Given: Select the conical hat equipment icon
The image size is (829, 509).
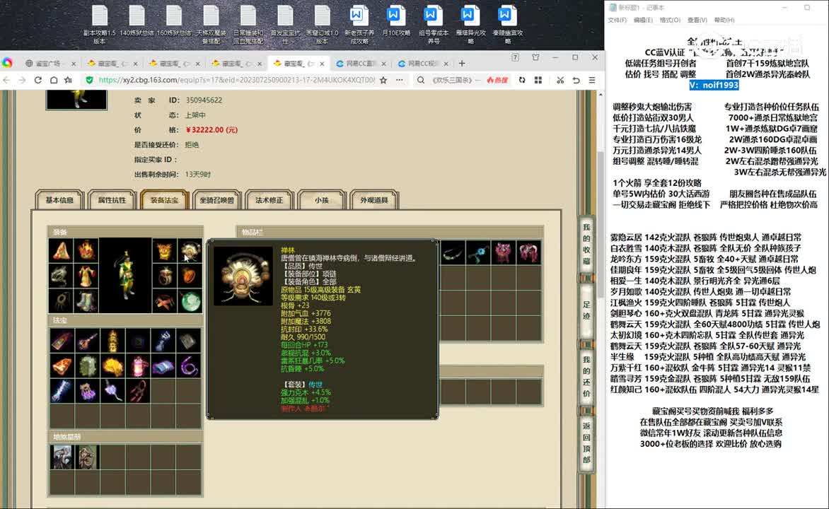Looking at the screenshot, I should point(62,250).
